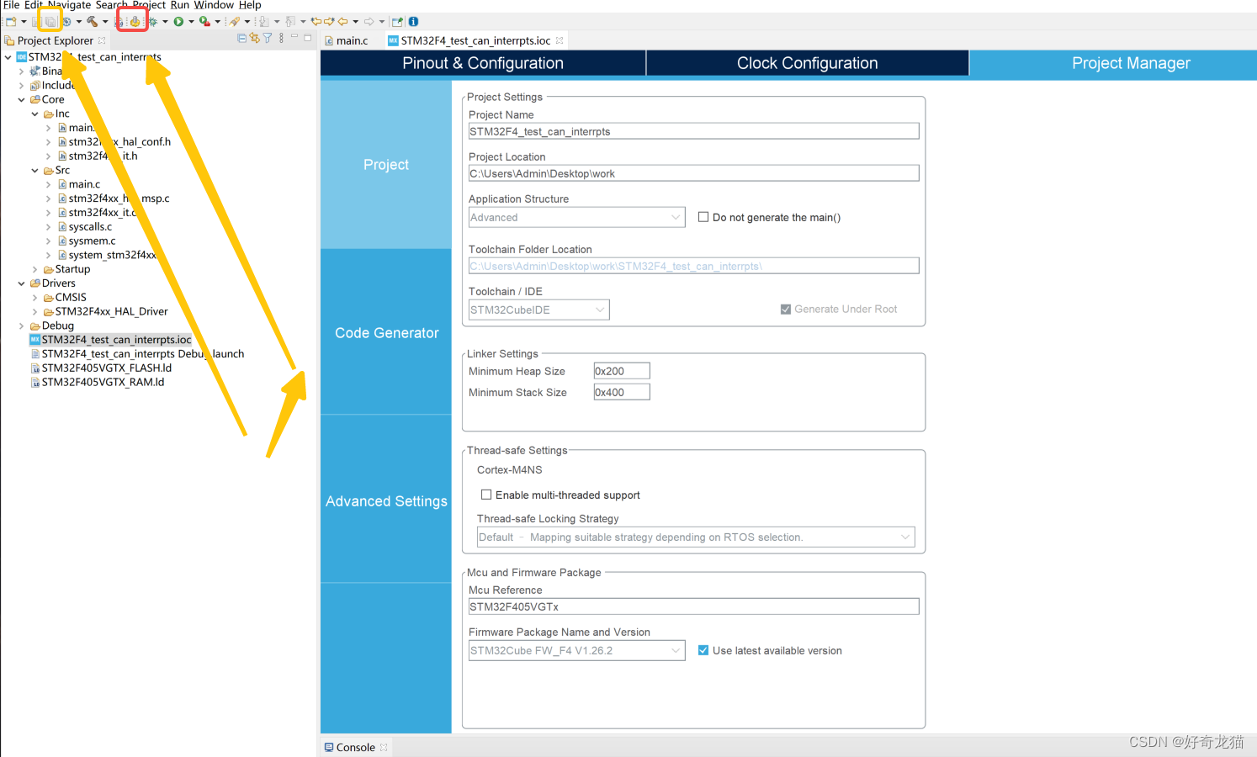Screen dimensions: 1257x757
Task: Open the Code Generator section
Action: click(386, 332)
